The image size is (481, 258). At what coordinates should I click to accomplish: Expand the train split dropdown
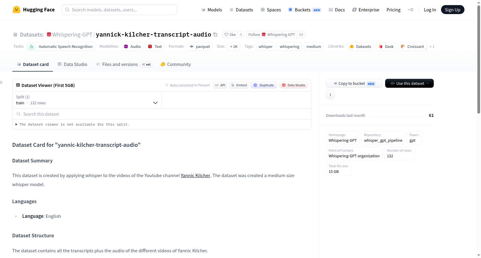click(87, 100)
